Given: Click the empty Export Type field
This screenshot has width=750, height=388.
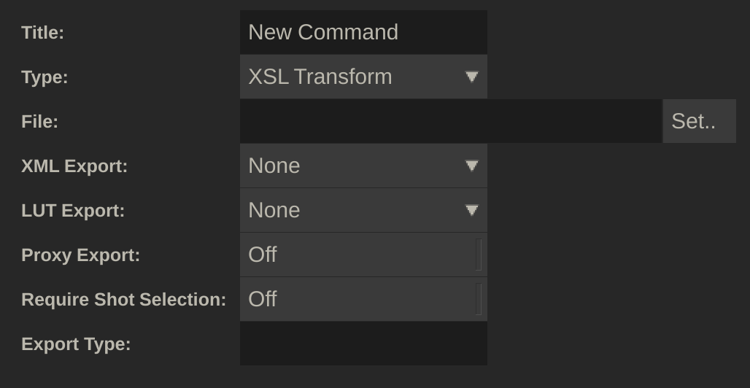Looking at the screenshot, I should [x=363, y=344].
